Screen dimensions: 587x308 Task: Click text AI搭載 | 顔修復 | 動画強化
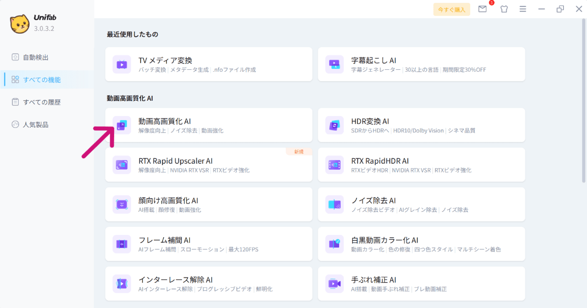170,210
